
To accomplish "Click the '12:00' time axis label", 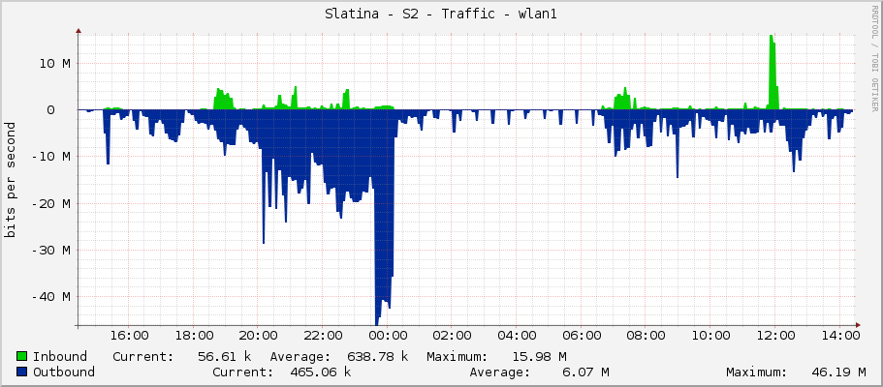I will coord(776,336).
